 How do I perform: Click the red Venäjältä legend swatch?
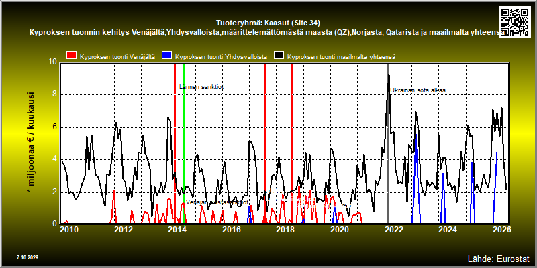tap(72, 56)
